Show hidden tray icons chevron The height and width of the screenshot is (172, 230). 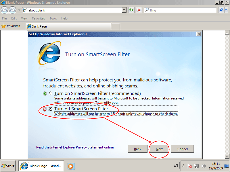coord(183,166)
